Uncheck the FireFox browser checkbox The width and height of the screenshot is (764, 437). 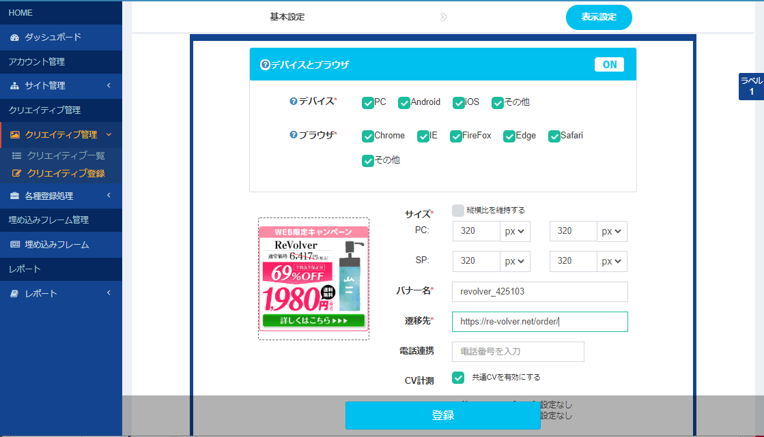[x=456, y=136]
